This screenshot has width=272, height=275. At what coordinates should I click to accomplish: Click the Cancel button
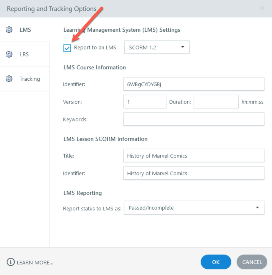[252, 262]
